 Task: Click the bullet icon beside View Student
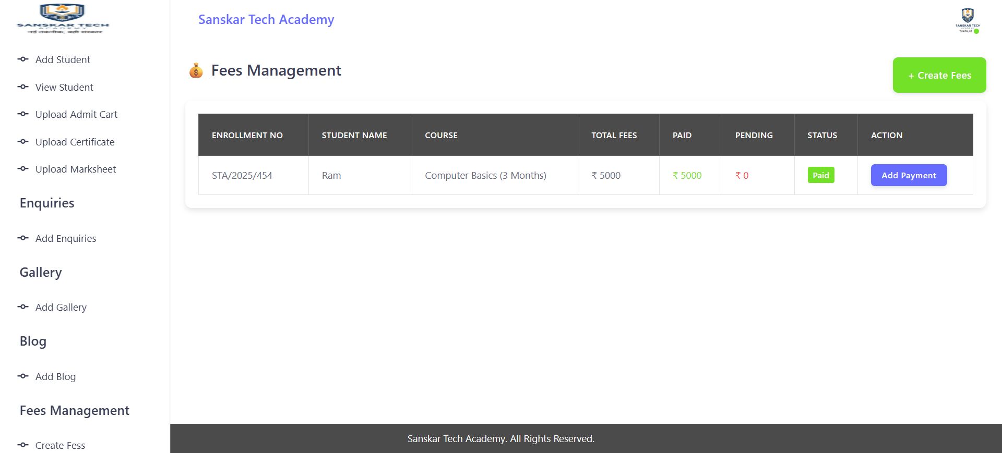(23, 87)
